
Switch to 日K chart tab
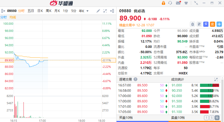click(40, 11)
